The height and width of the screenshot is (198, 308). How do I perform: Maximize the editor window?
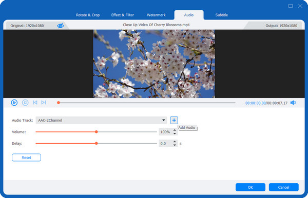pyautogui.click(x=291, y=6)
